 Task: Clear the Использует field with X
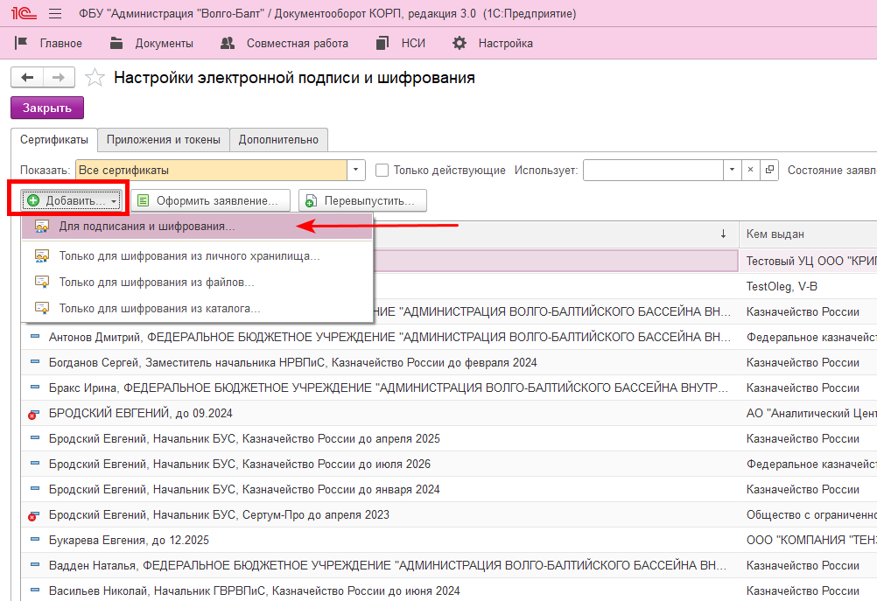coord(751,171)
